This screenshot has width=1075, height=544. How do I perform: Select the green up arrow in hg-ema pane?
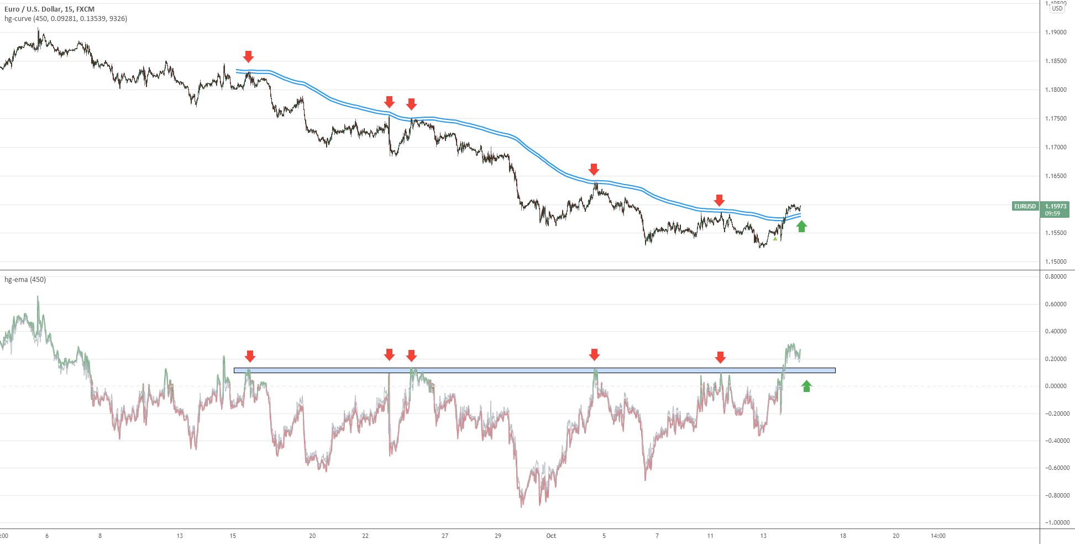(x=806, y=386)
